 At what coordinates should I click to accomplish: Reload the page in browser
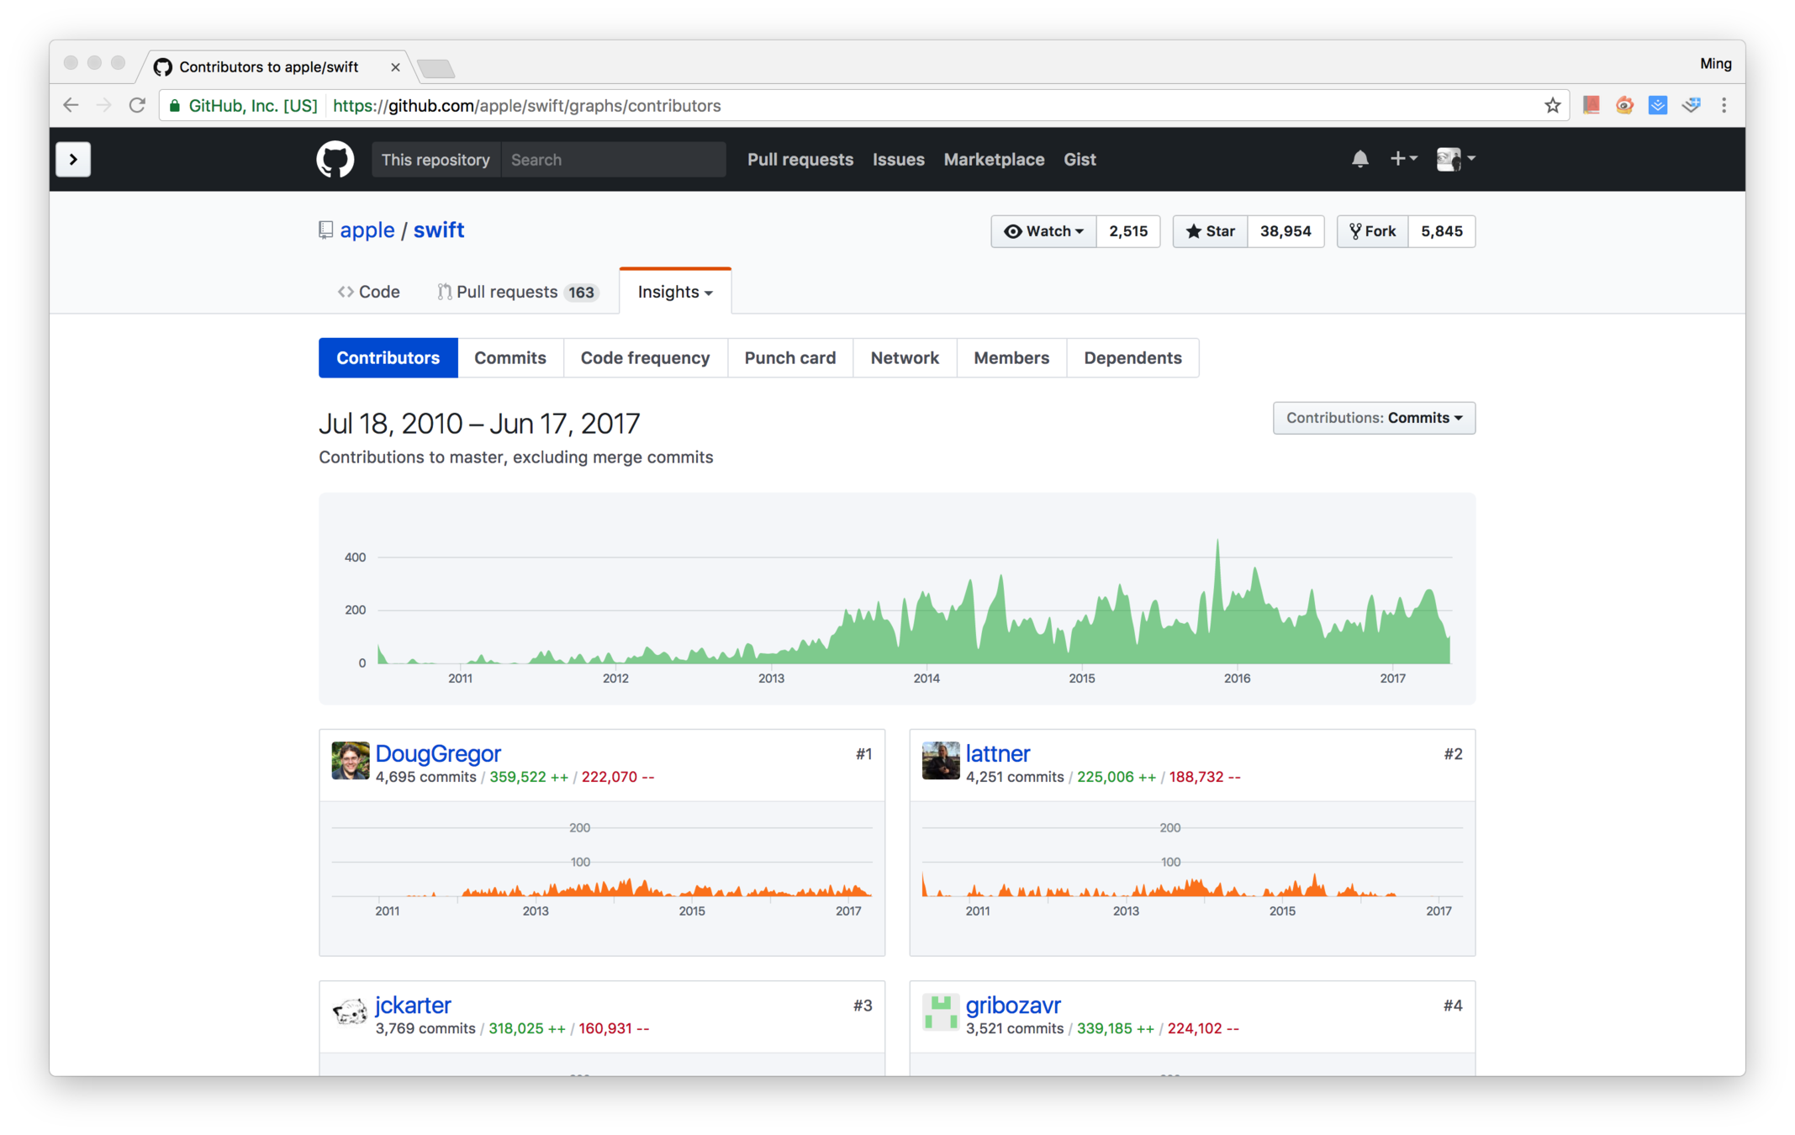(x=137, y=106)
